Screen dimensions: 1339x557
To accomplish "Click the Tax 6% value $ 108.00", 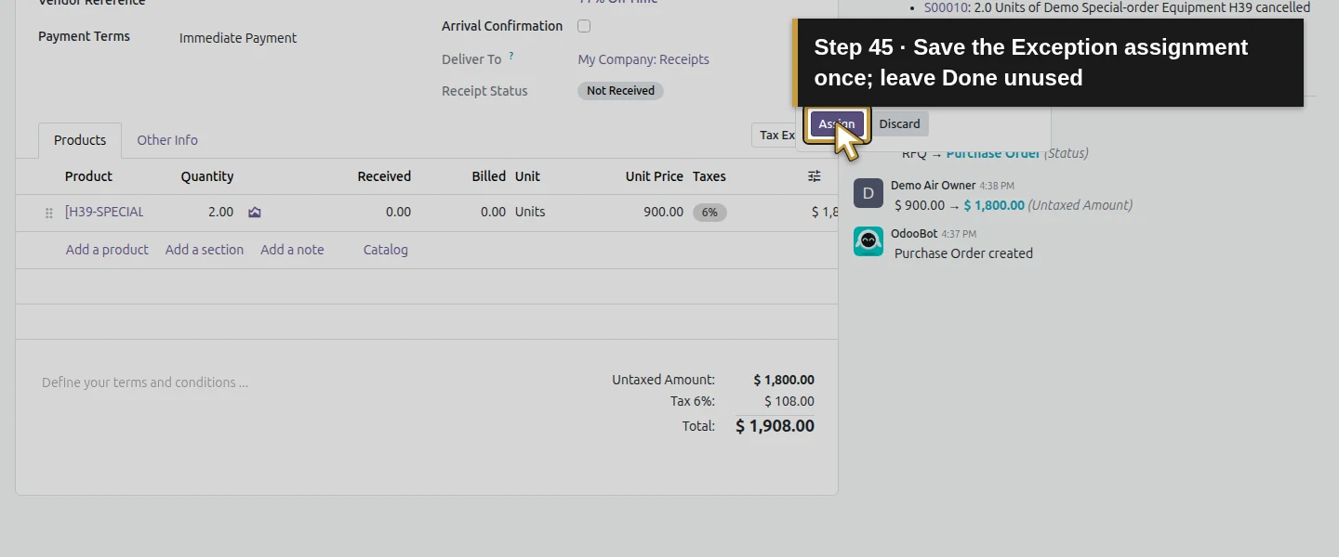I will click(x=789, y=401).
